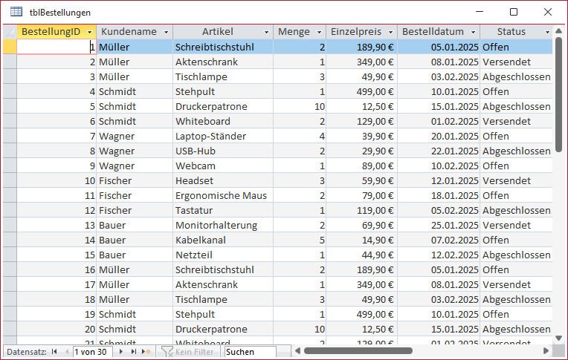Open the BestellungID column filter dropdown
This screenshot has height=360, width=568.
[x=89, y=32]
